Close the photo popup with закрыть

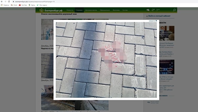[x=153, y=21]
